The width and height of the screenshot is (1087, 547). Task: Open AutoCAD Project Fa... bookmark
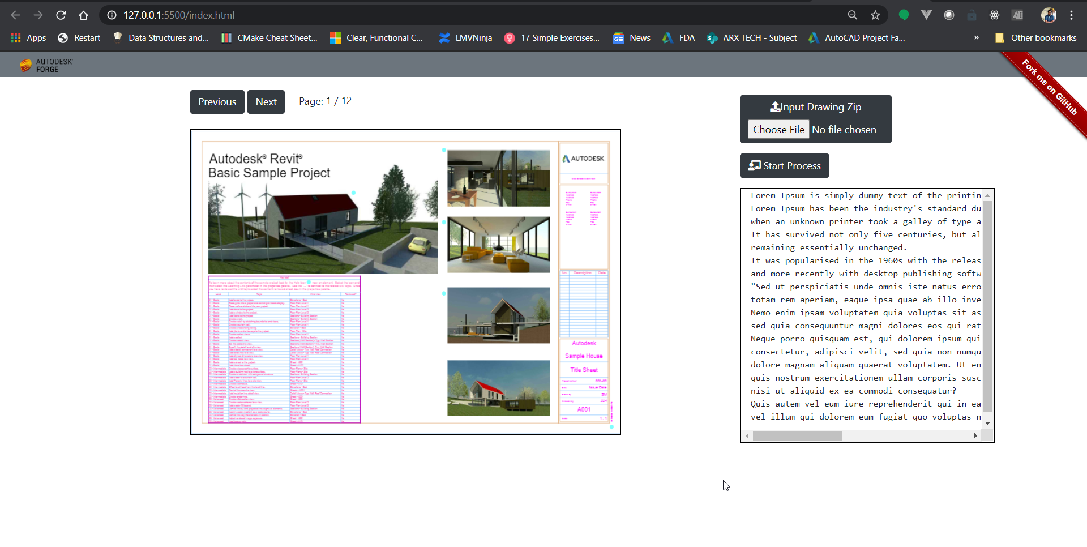pyautogui.click(x=857, y=38)
